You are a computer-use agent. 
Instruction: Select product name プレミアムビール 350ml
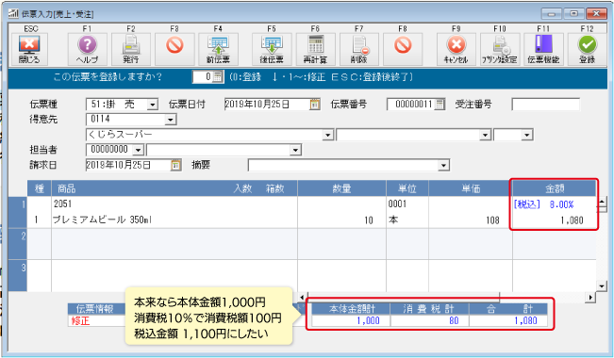[x=102, y=220]
